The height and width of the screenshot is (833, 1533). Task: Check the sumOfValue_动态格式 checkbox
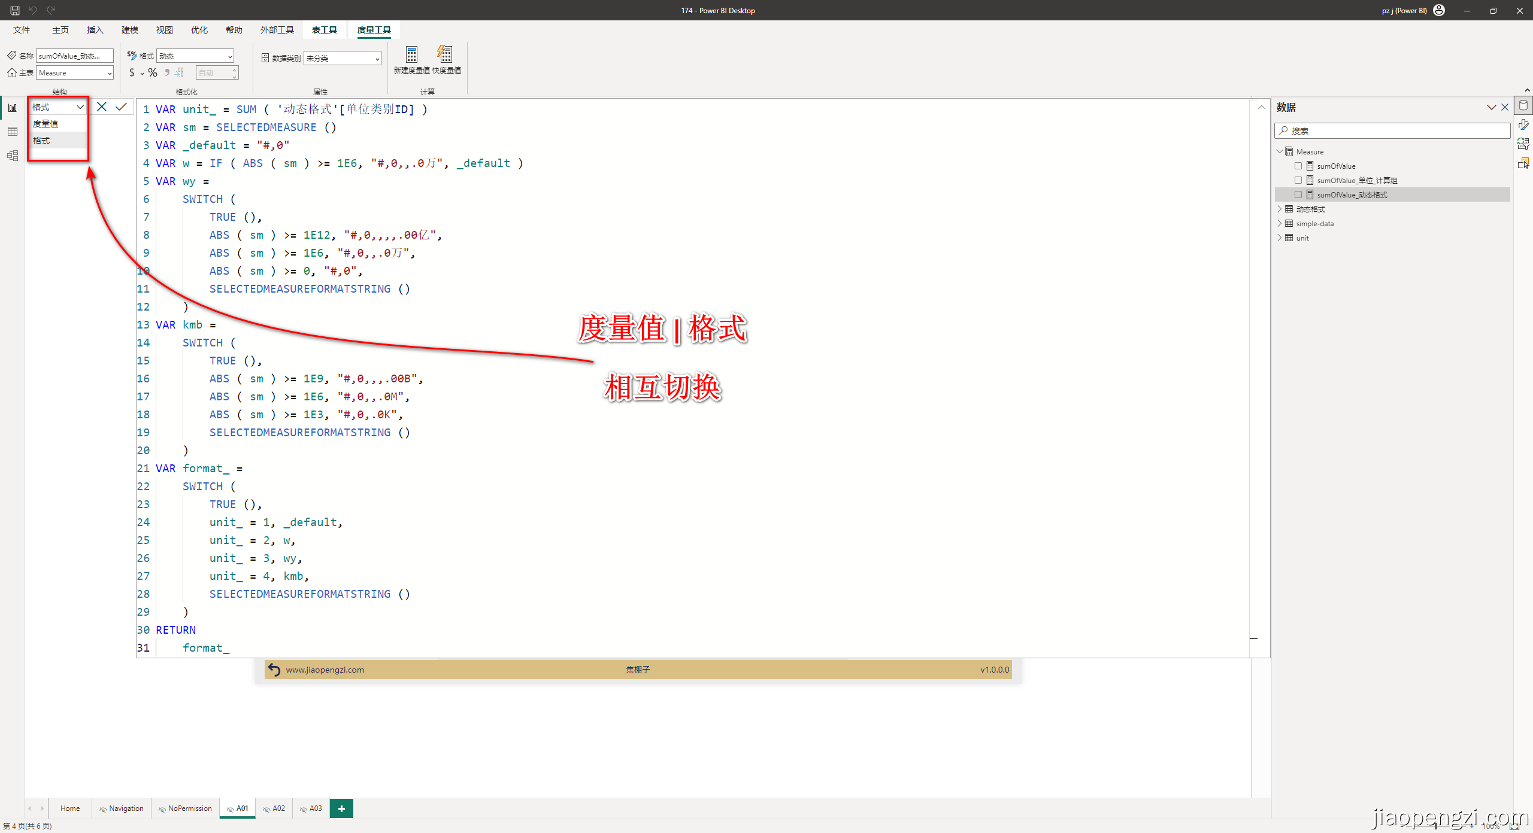pos(1298,194)
